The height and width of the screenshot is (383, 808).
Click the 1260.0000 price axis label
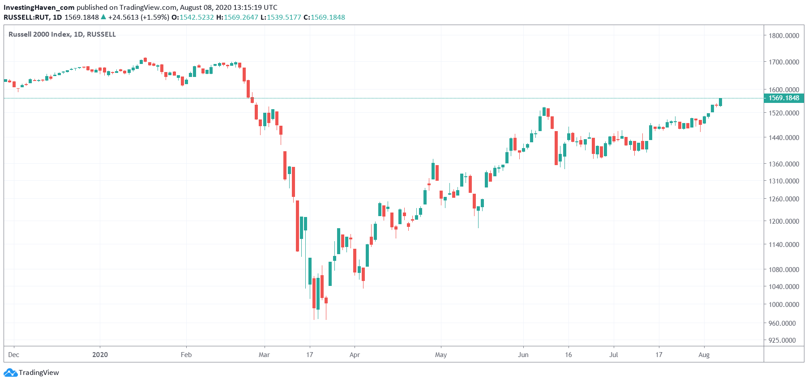[784, 199]
